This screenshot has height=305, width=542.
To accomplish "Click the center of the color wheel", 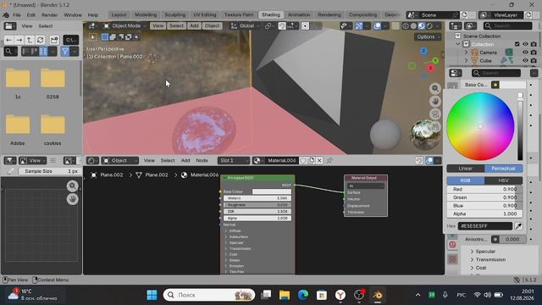I will (x=480, y=126).
